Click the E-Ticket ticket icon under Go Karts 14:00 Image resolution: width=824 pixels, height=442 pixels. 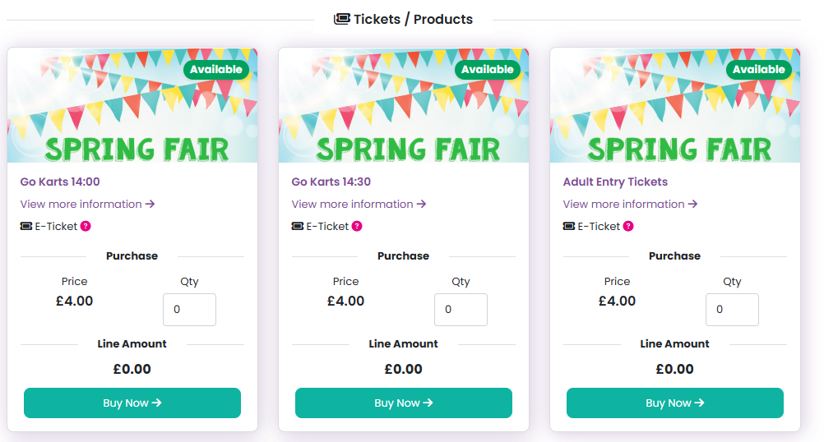tap(26, 226)
